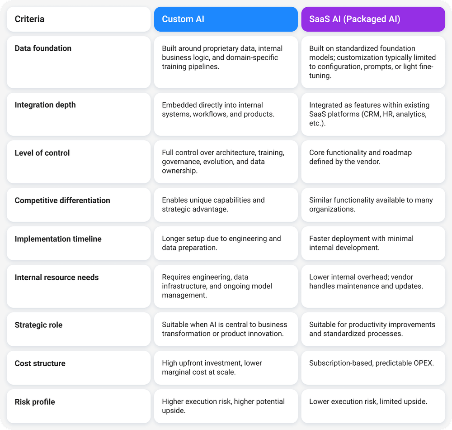
Task: Click the Strategic role row label
Action: (x=38, y=325)
